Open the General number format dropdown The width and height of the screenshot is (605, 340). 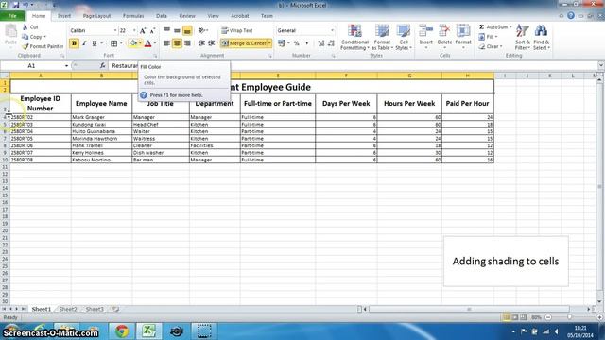pyautogui.click(x=332, y=30)
